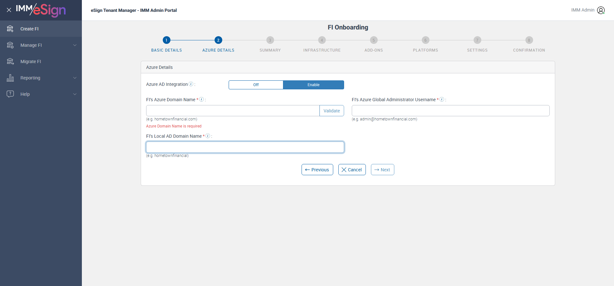Select the Platforms step label

click(425, 50)
